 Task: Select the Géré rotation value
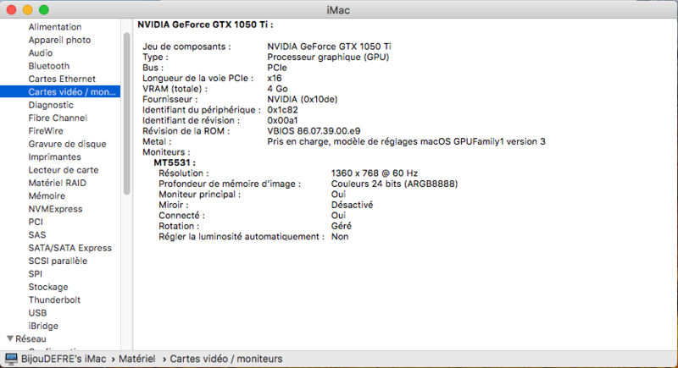[x=342, y=226]
